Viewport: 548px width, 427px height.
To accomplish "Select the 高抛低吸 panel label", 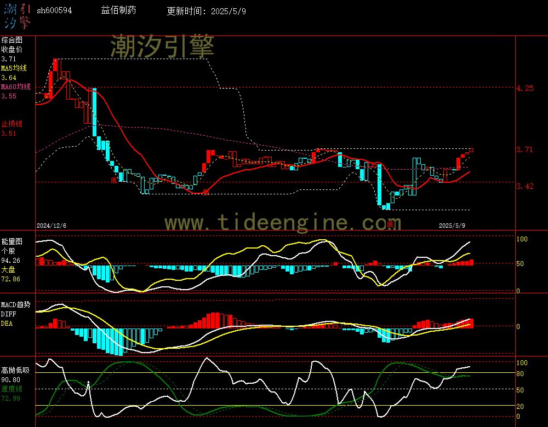I will click(x=15, y=371).
